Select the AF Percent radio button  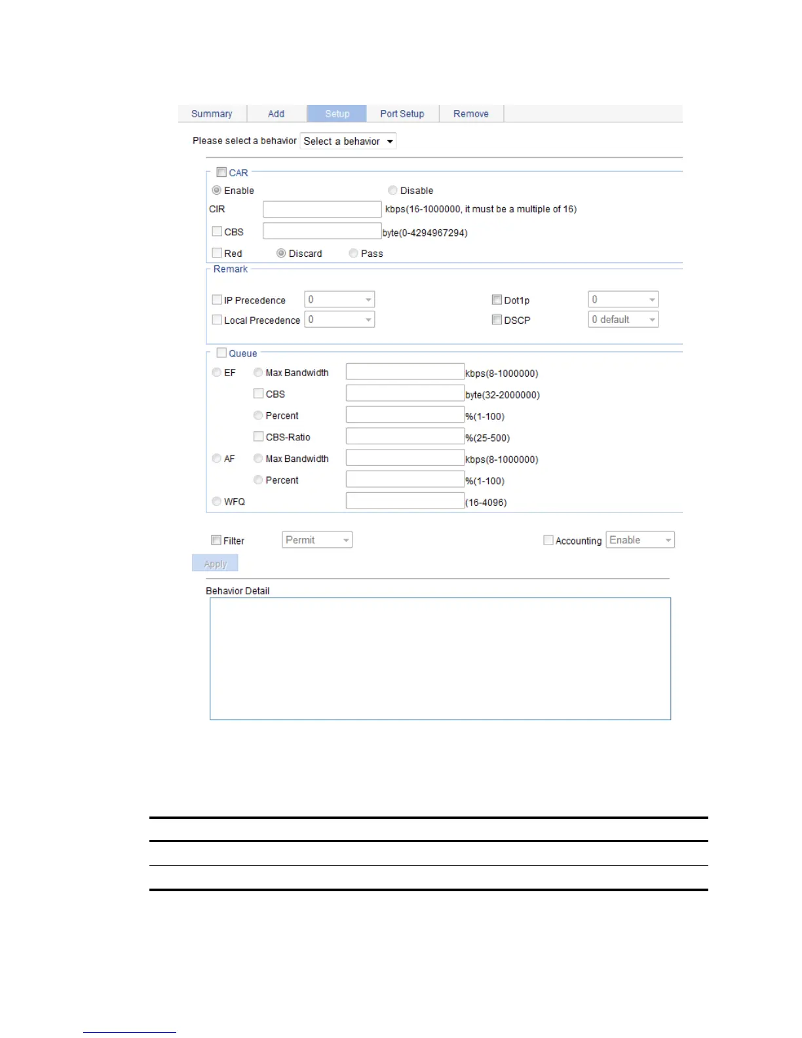coord(258,480)
